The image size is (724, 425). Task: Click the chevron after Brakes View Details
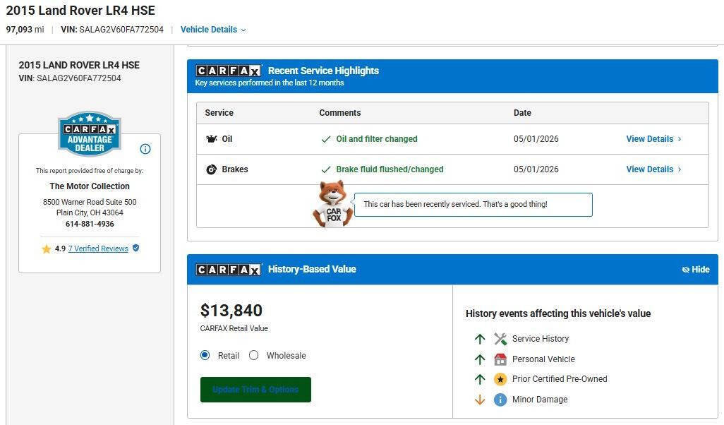(x=680, y=169)
